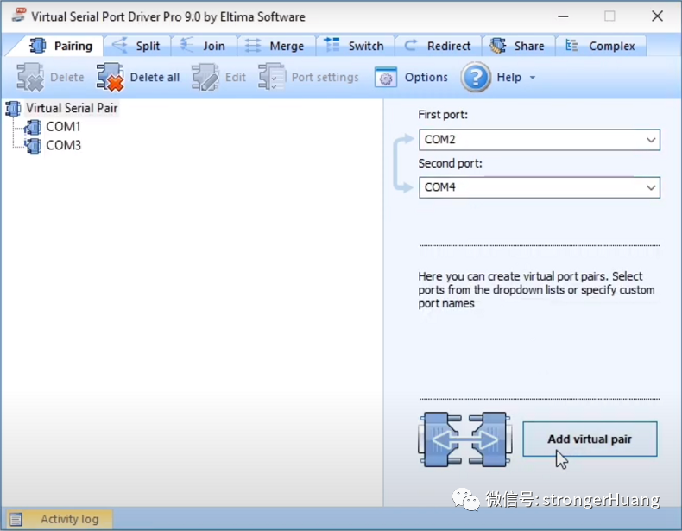
Task: Click the Port settings icon
Action: (x=272, y=77)
